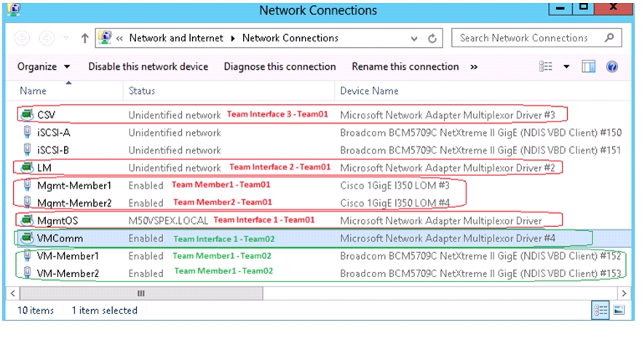Viewport: 642px width, 344px height.
Task: Open the address bar history dropdown
Action: [x=414, y=39]
